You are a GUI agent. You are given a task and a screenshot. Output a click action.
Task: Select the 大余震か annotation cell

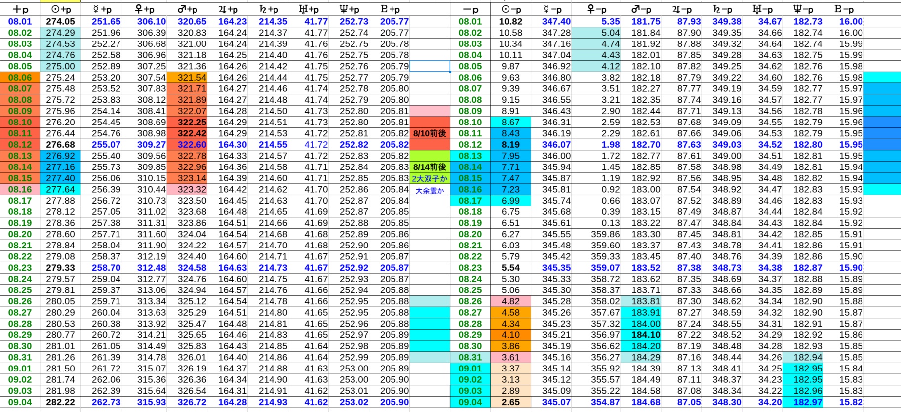click(x=430, y=190)
